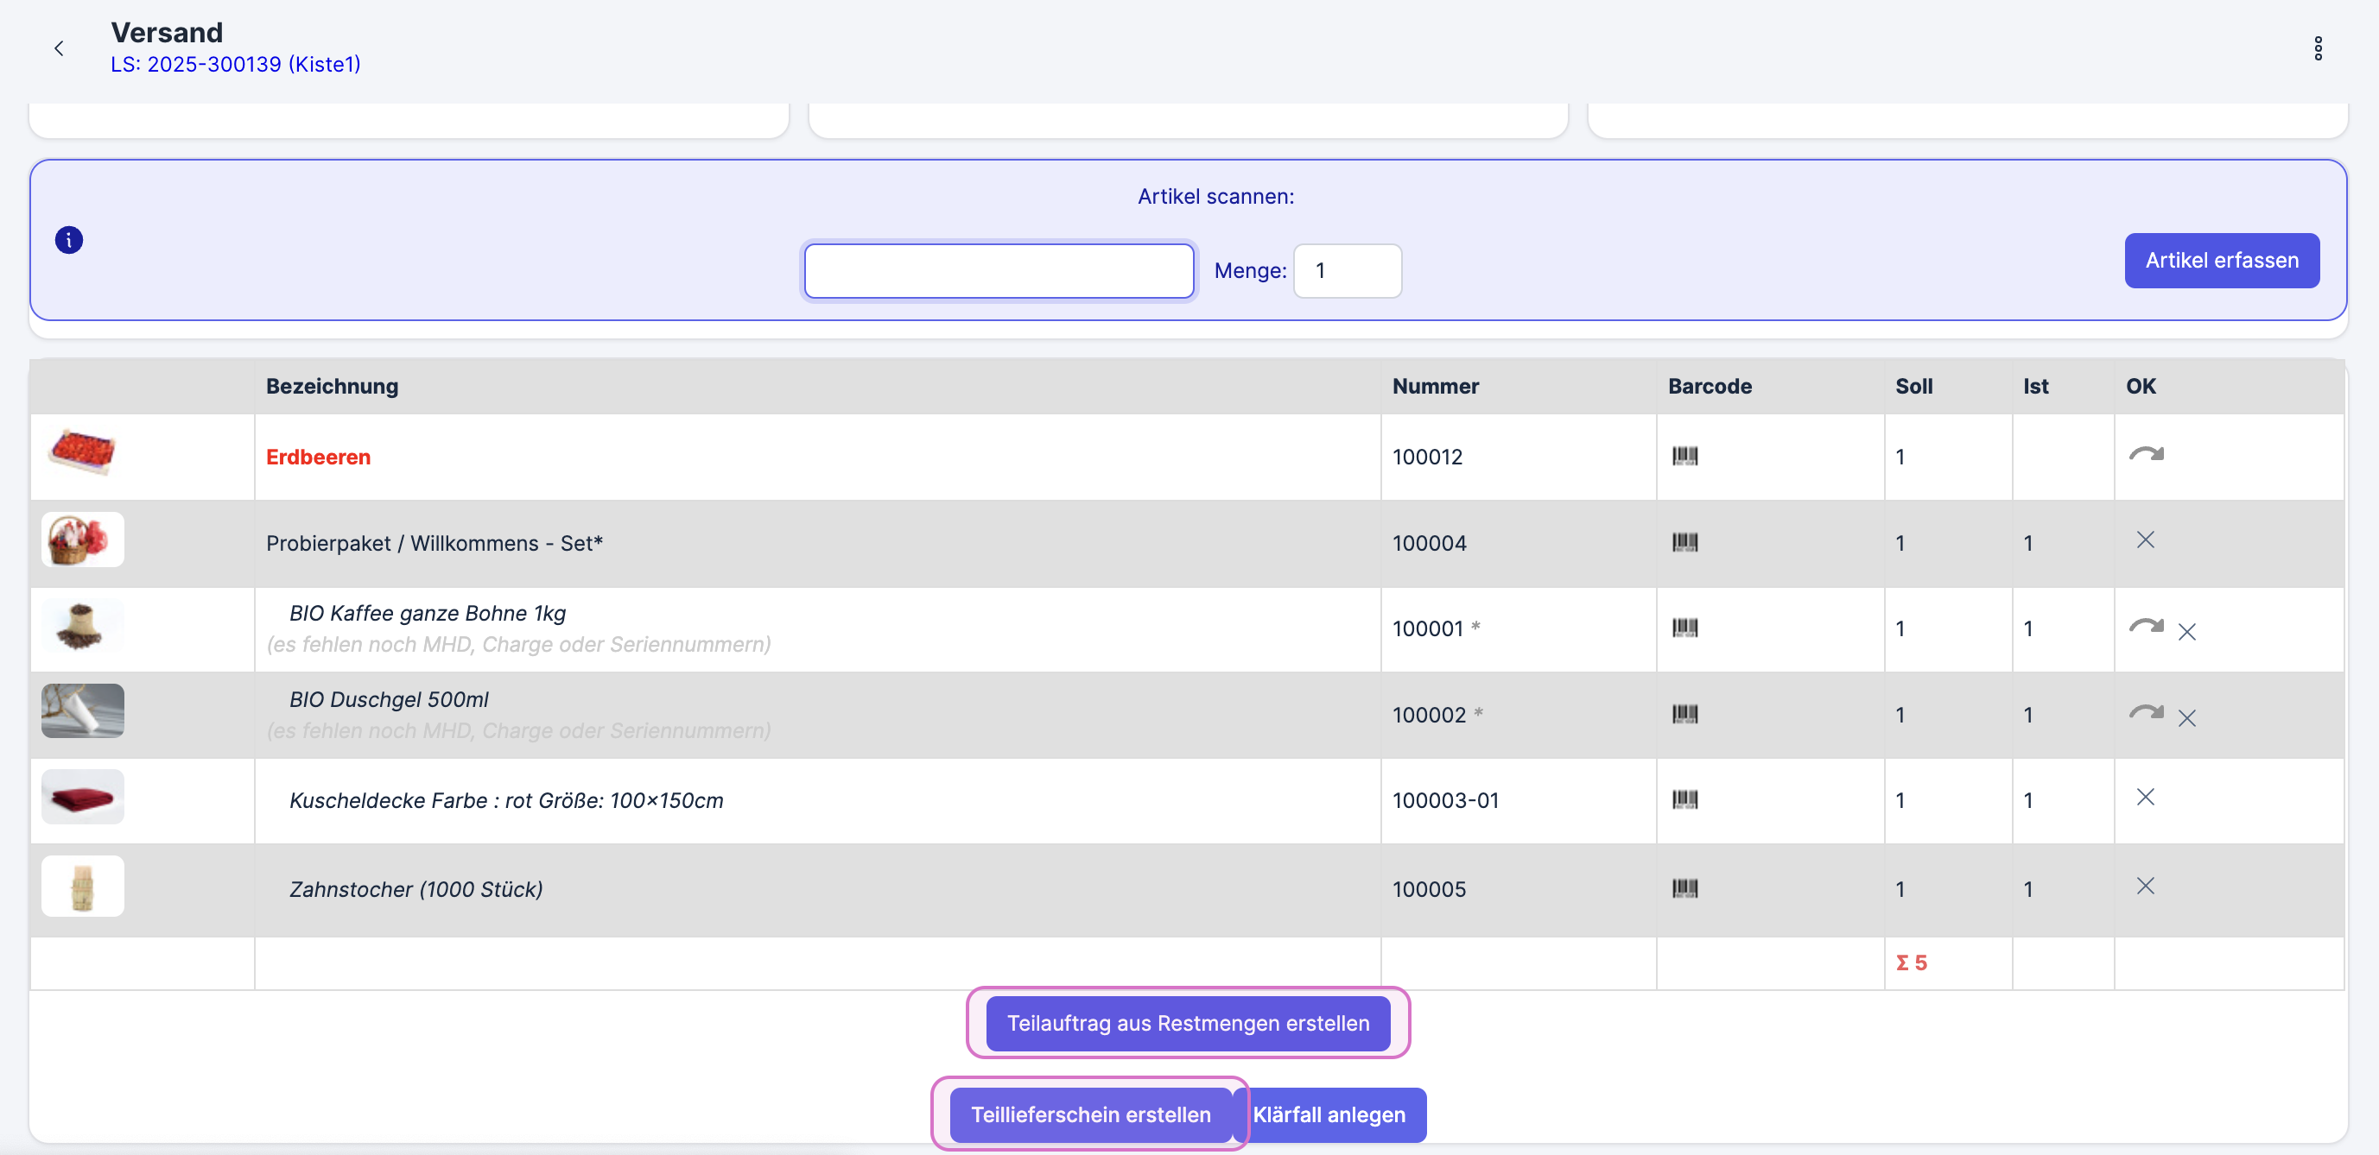Click the X icon for BIO Duschgel row
The height and width of the screenshot is (1155, 2379).
tap(2186, 717)
